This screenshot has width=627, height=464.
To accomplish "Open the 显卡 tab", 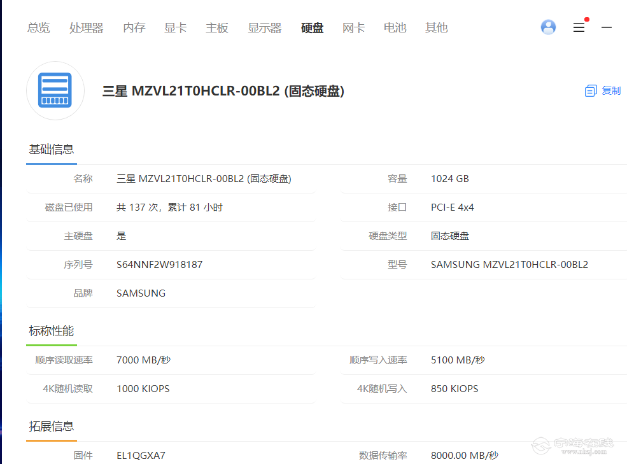I will [x=176, y=27].
